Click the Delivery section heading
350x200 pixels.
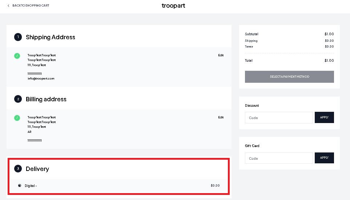pyautogui.click(x=37, y=169)
